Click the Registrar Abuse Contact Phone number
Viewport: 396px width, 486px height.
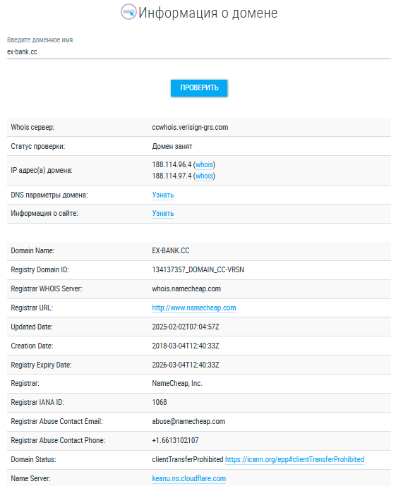175,440
